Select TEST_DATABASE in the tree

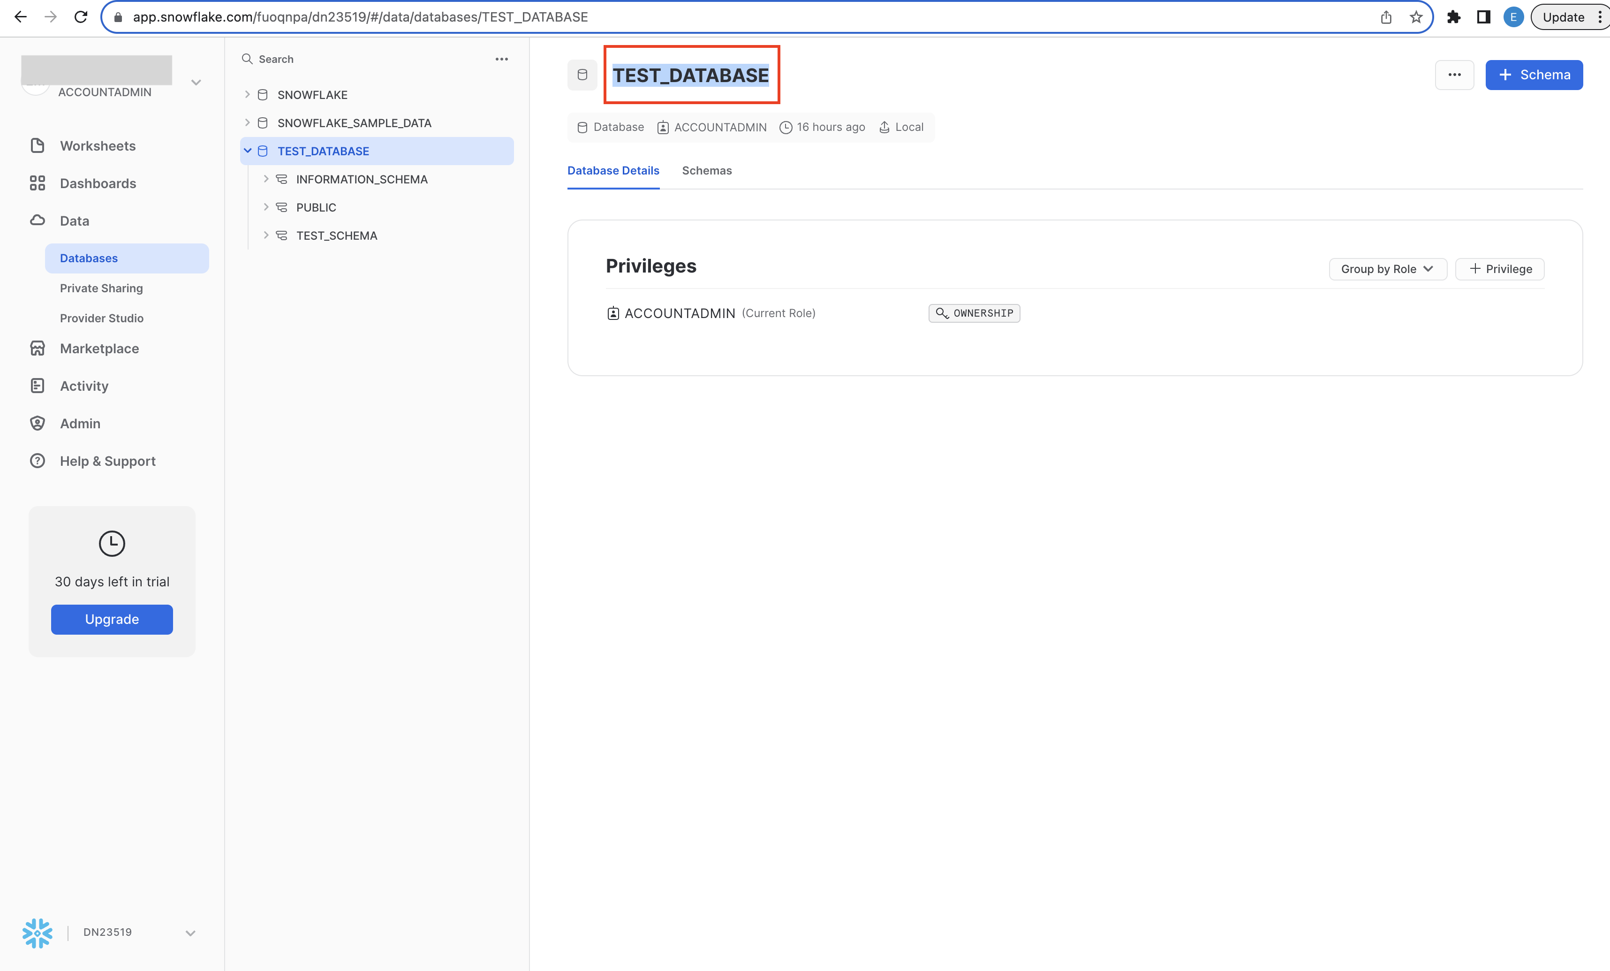[x=377, y=151]
